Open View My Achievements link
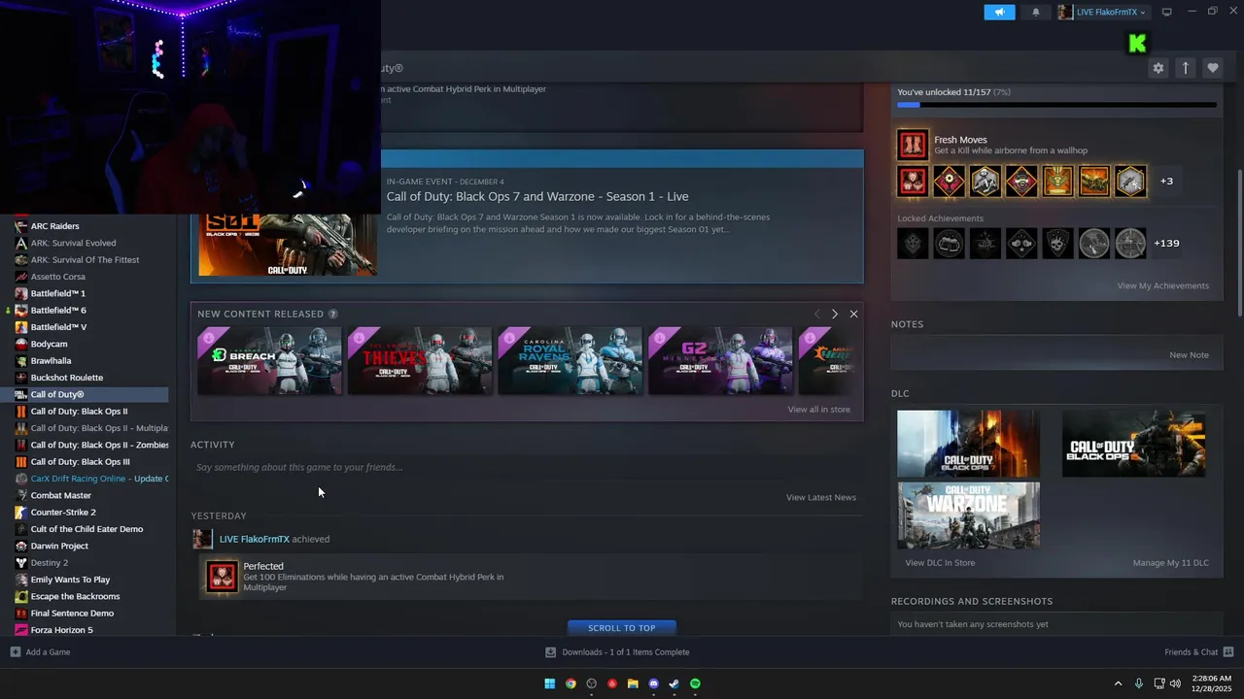 [x=1162, y=285]
